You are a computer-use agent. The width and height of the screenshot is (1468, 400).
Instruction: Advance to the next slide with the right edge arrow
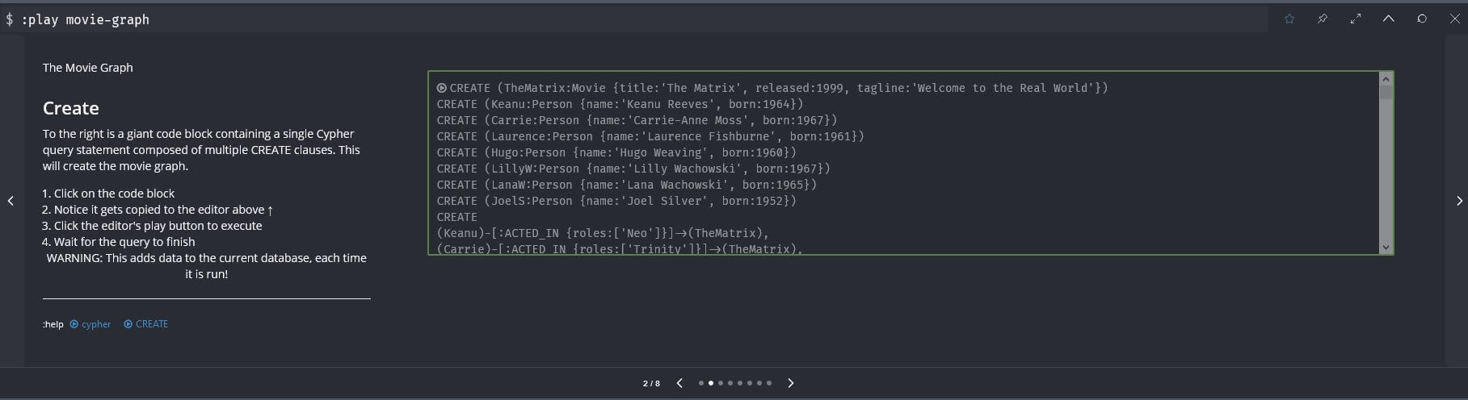pyautogui.click(x=1459, y=201)
